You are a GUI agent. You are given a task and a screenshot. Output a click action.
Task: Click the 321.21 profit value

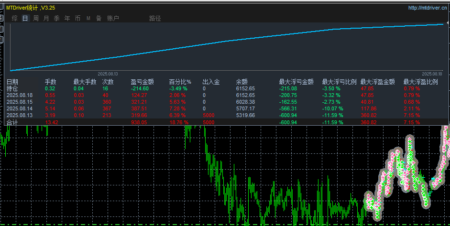(139, 102)
